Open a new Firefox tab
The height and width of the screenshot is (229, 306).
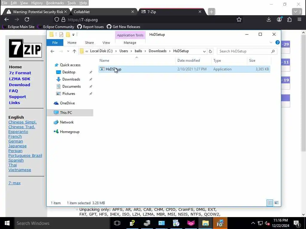coord(211,12)
